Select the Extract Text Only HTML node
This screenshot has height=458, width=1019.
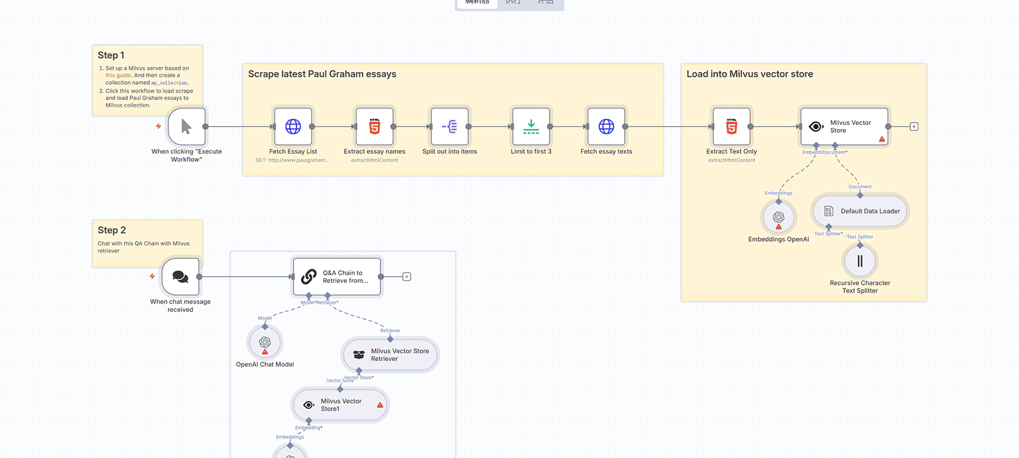point(731,127)
